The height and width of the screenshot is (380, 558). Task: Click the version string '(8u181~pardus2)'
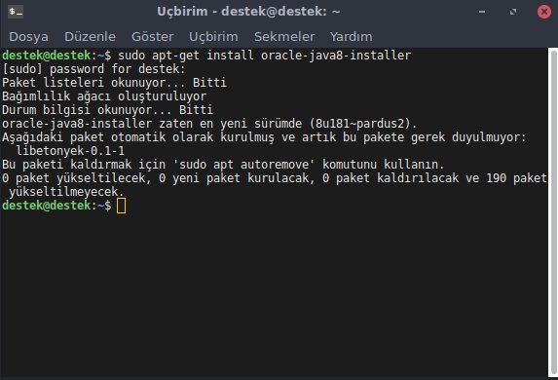(x=363, y=124)
